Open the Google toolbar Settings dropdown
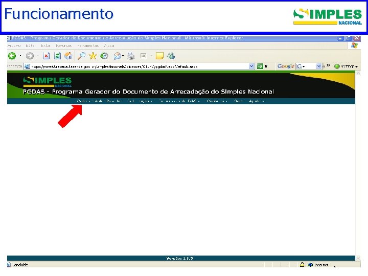The height and width of the screenshot is (276, 368). pyautogui.click(x=346, y=66)
